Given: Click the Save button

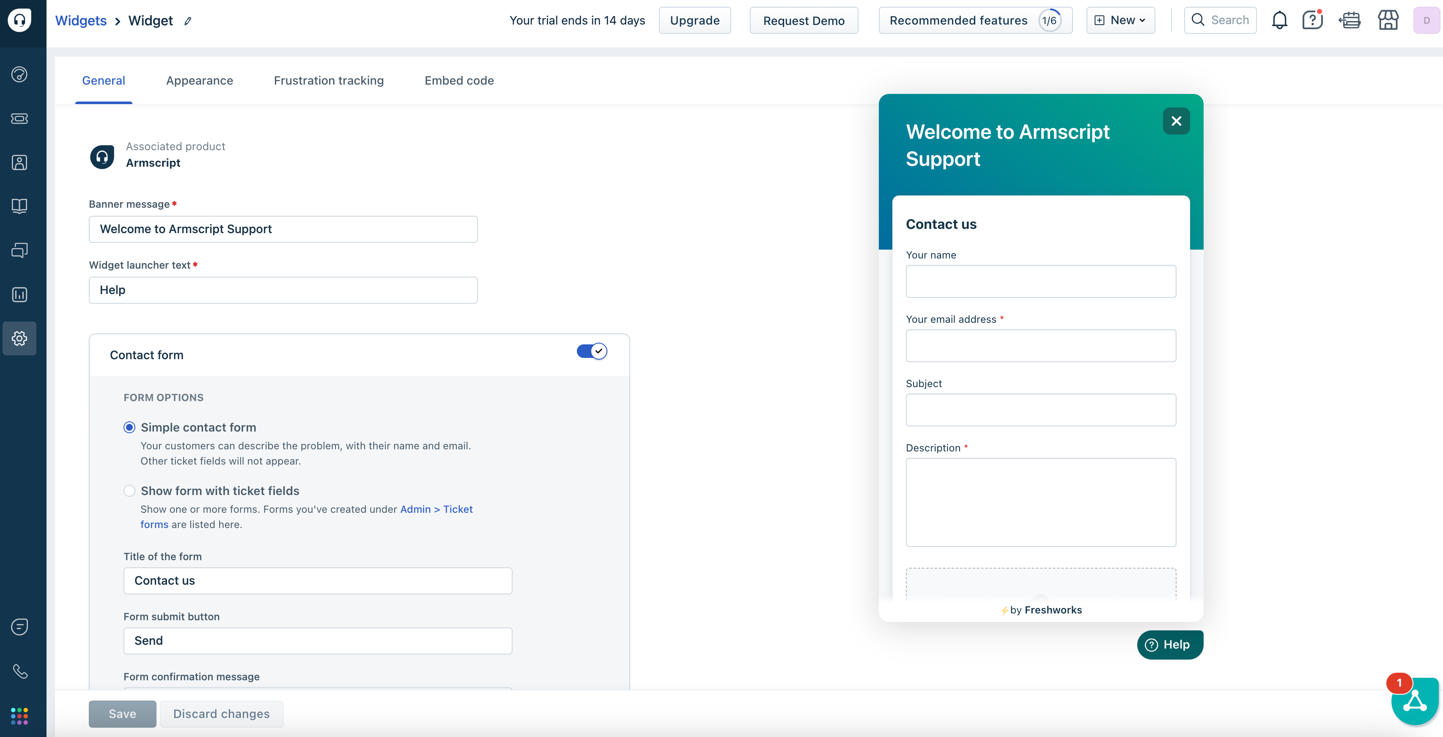Looking at the screenshot, I should (x=122, y=713).
